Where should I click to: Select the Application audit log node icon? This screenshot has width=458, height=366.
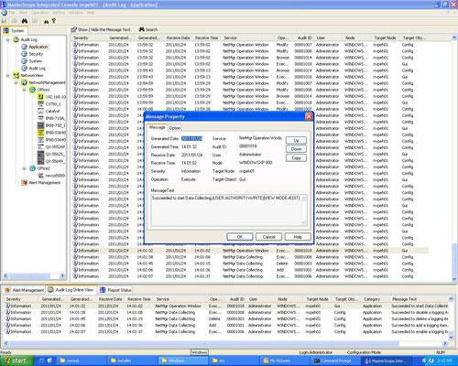(24, 47)
